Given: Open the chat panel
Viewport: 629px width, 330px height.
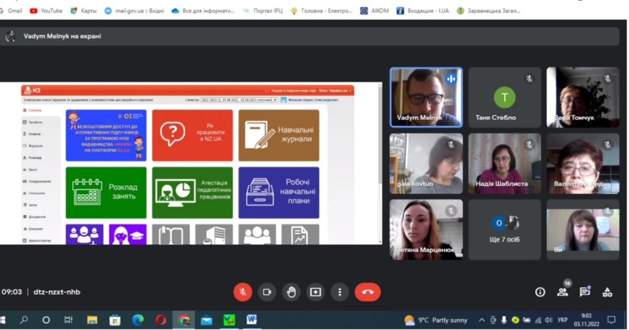Looking at the screenshot, I should pos(585,292).
